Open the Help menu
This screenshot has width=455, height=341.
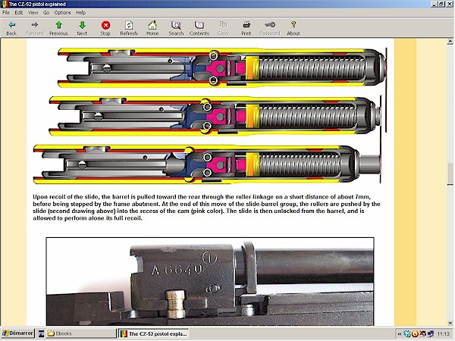(x=80, y=12)
